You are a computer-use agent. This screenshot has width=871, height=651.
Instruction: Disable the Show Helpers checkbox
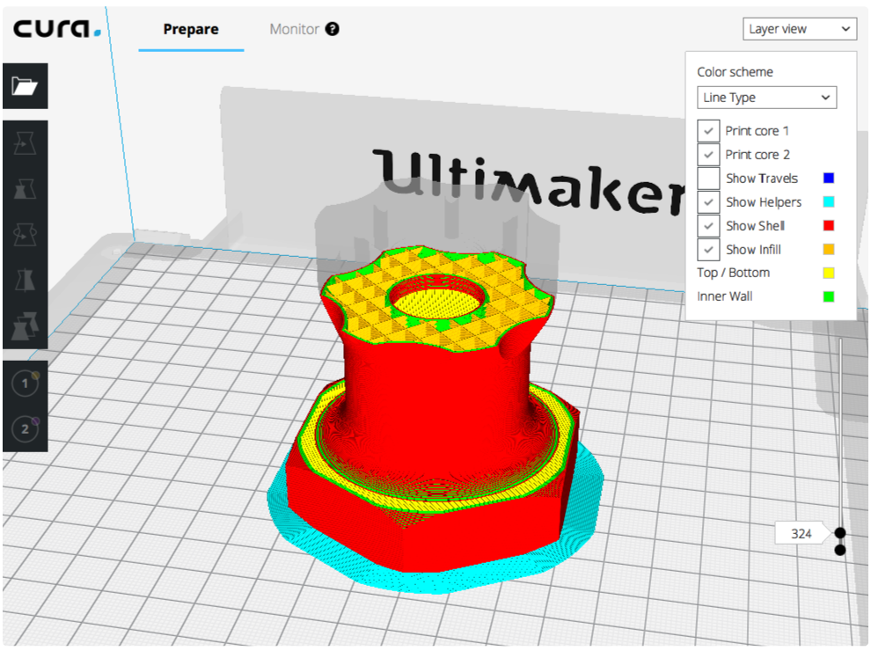click(x=708, y=202)
